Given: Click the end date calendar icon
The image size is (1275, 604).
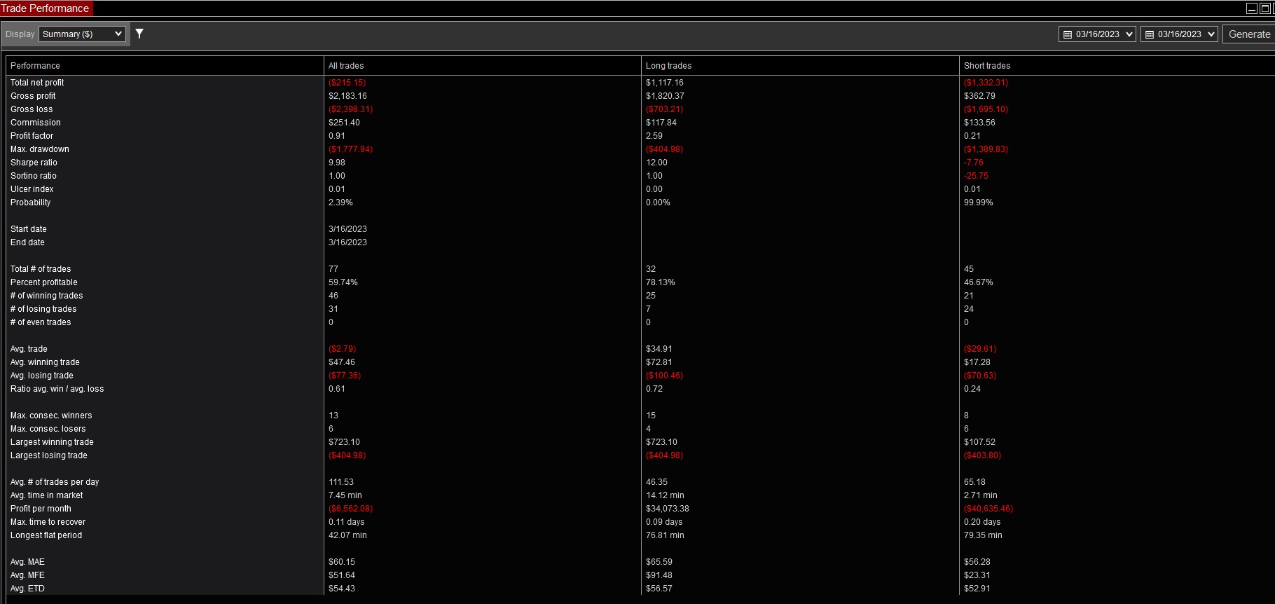Looking at the screenshot, I should (x=1150, y=34).
